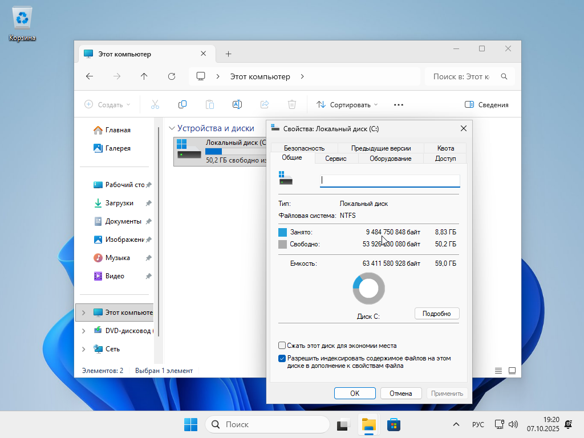This screenshot has height=438, width=584.
Task: Open the Сервис tab
Action: click(336, 159)
